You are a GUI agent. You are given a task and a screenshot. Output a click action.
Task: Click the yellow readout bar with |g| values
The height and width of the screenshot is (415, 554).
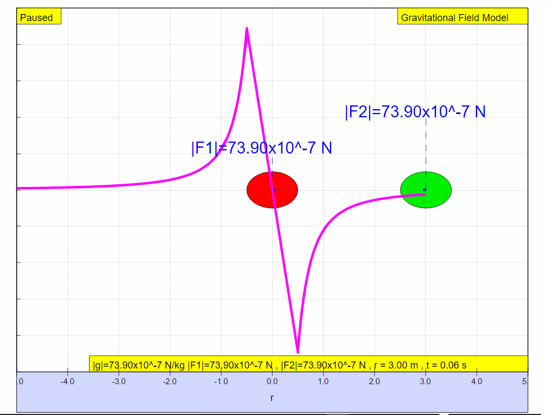(x=307, y=365)
